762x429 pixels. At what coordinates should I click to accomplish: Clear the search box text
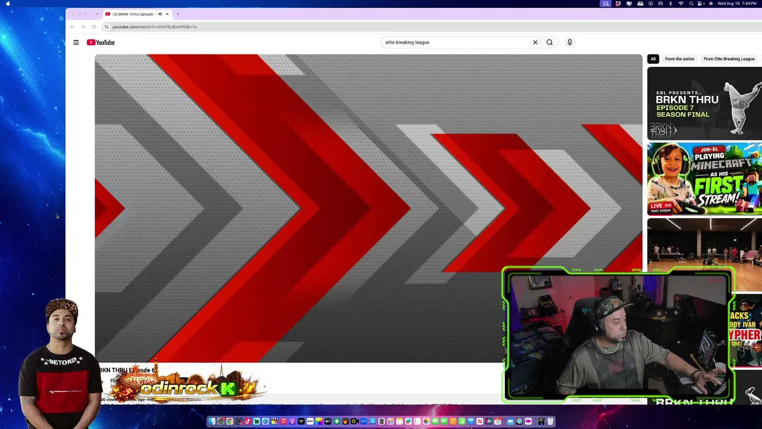(535, 42)
